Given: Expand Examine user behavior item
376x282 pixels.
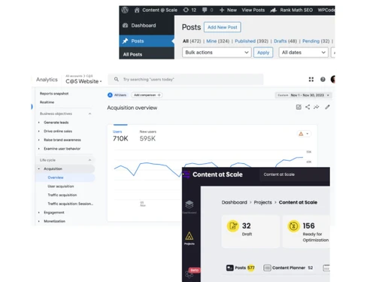Looking at the screenshot, I should point(39,149).
